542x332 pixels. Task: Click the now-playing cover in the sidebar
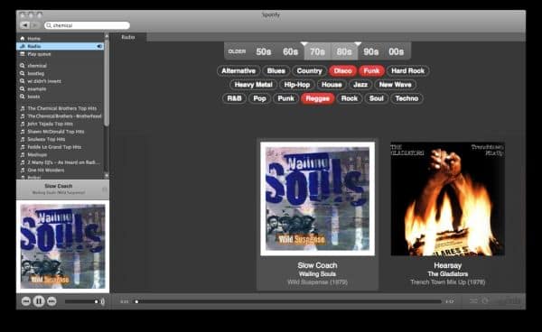click(x=62, y=246)
